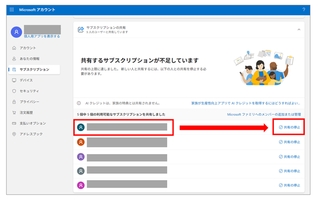Click the home icon beside アカウント
This screenshot has height=200, width=318.
(x=14, y=48)
